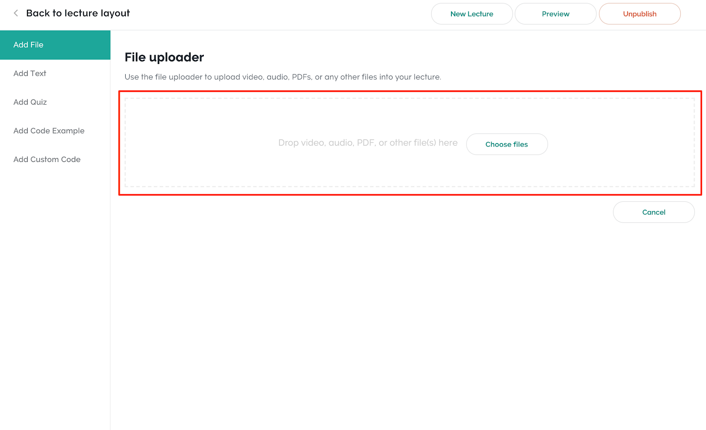Select the Add File sidebar item

(55, 45)
